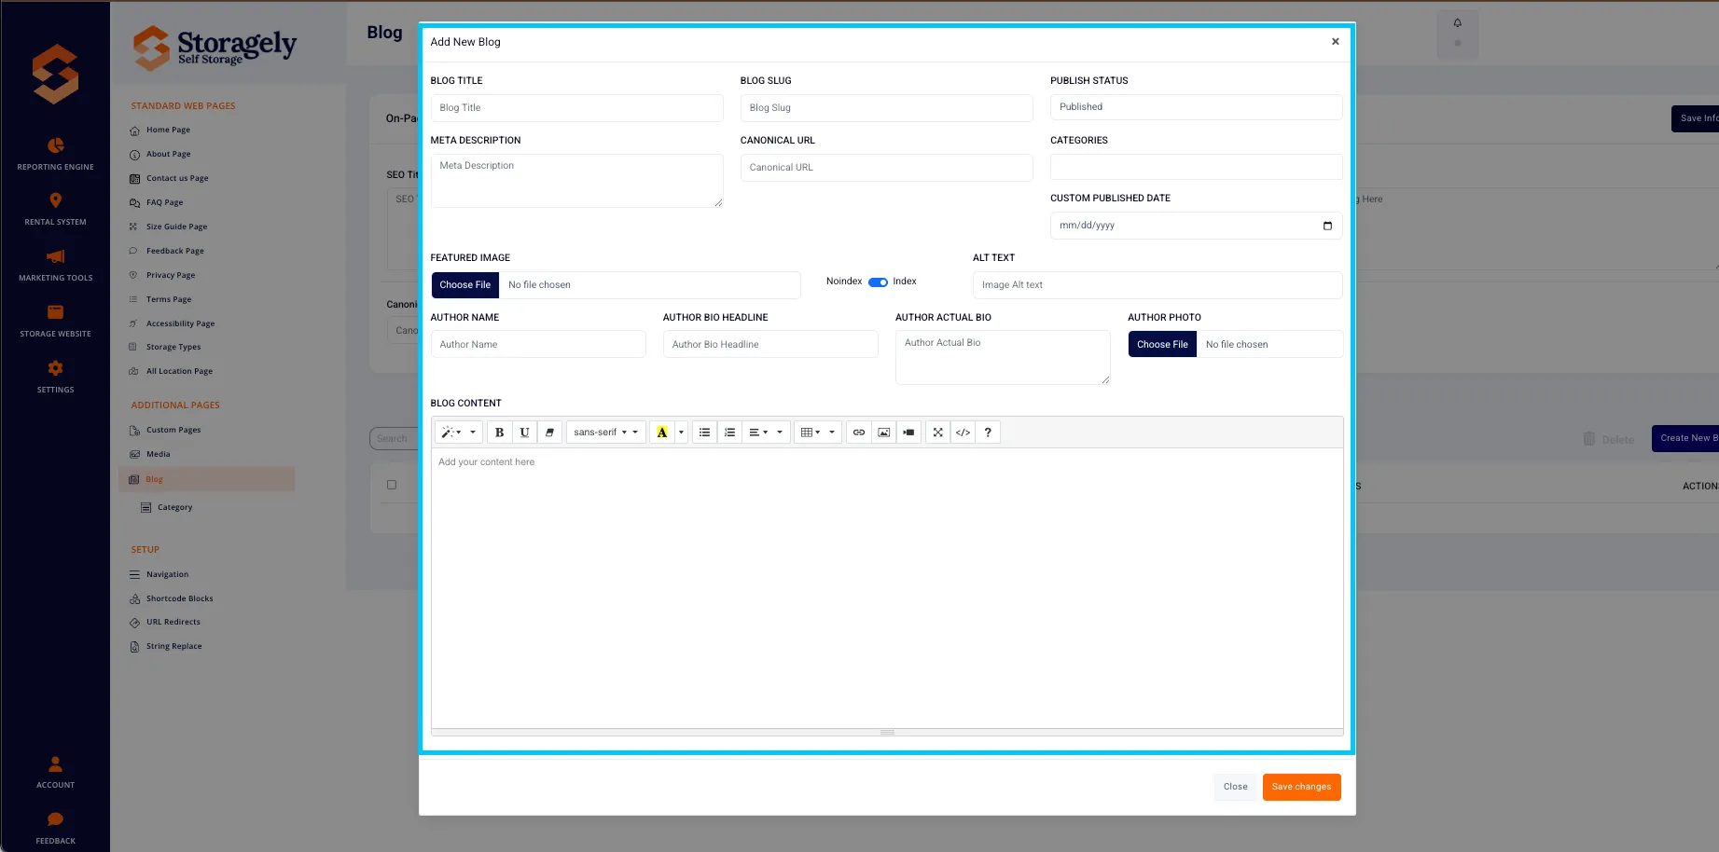The image size is (1719, 852).
Task: Open Storage Website in left sidebar
Action: pyautogui.click(x=55, y=321)
